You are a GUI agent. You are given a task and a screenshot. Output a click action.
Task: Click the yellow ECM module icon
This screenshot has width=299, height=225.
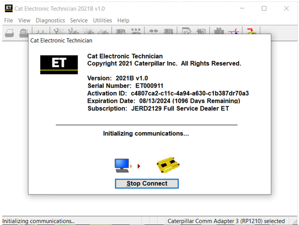(x=168, y=165)
